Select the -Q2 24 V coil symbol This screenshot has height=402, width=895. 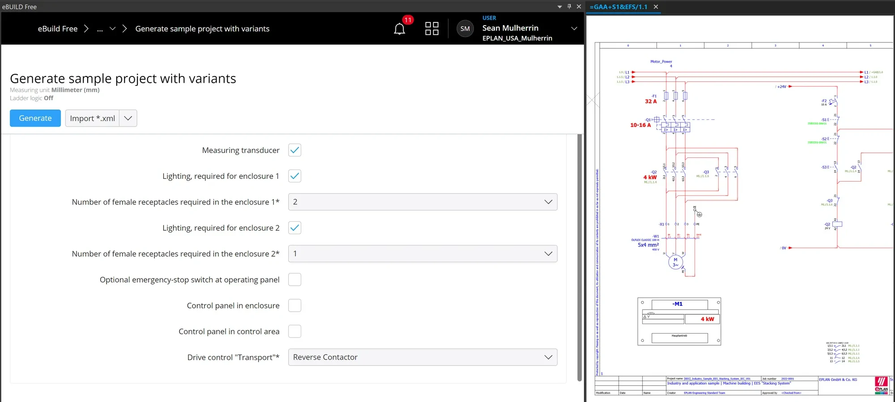[x=837, y=224]
